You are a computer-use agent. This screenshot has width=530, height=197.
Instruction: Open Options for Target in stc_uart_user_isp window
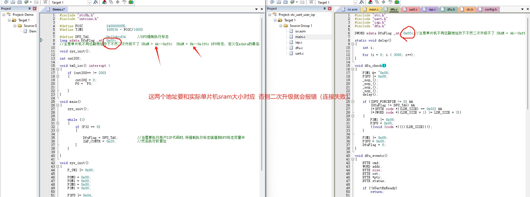tap(362, 2)
